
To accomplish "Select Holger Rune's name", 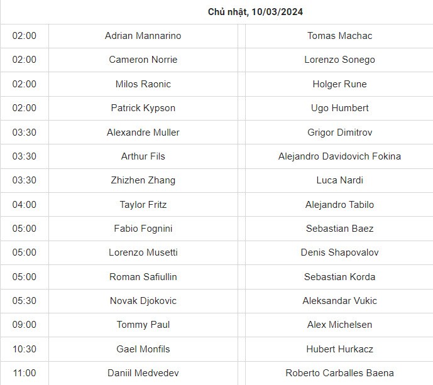I will [x=339, y=84].
